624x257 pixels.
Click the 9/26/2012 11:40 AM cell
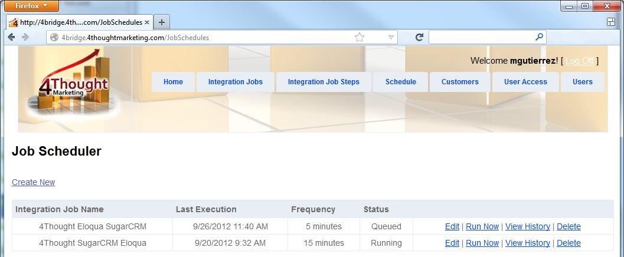(x=230, y=226)
